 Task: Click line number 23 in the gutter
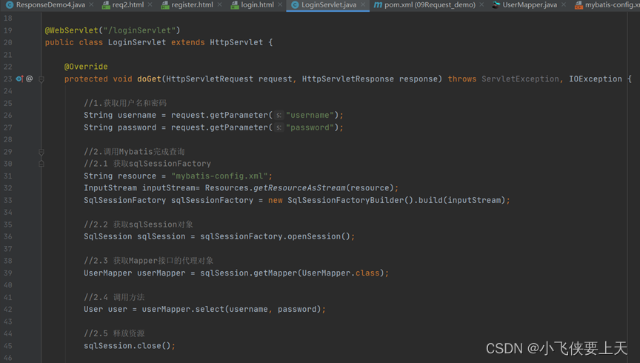point(7,79)
